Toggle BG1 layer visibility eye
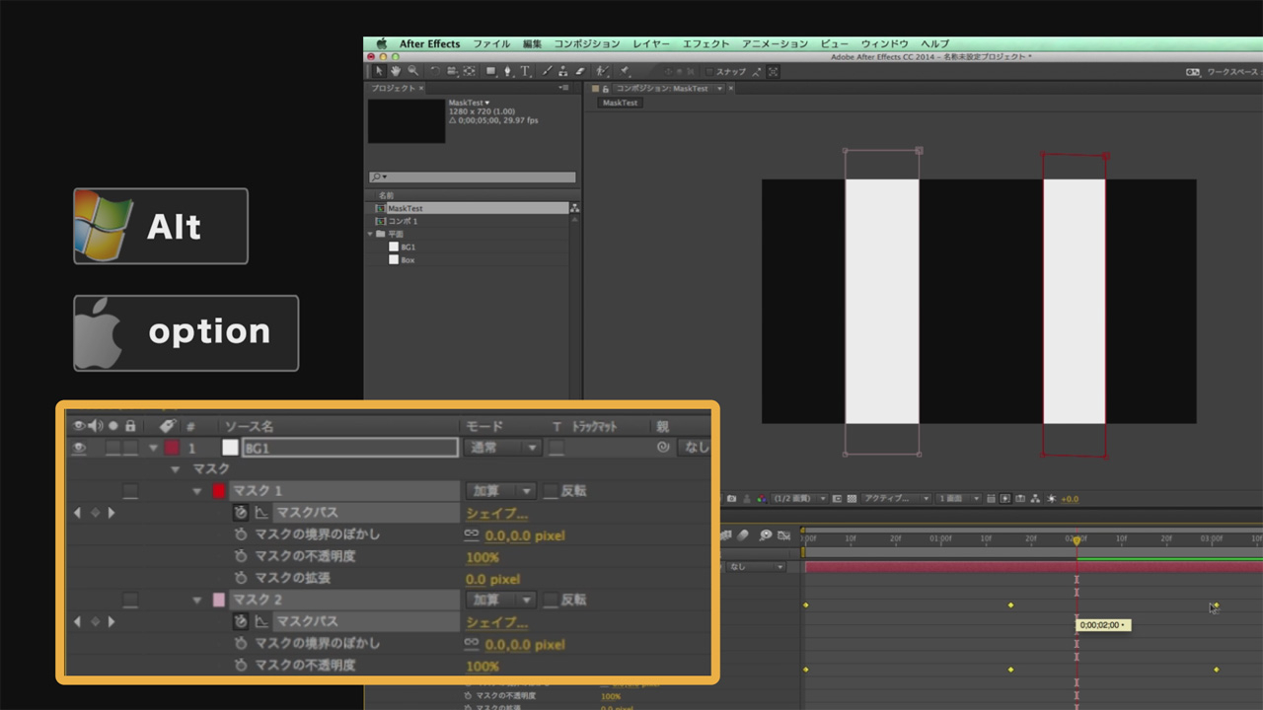 coord(79,448)
